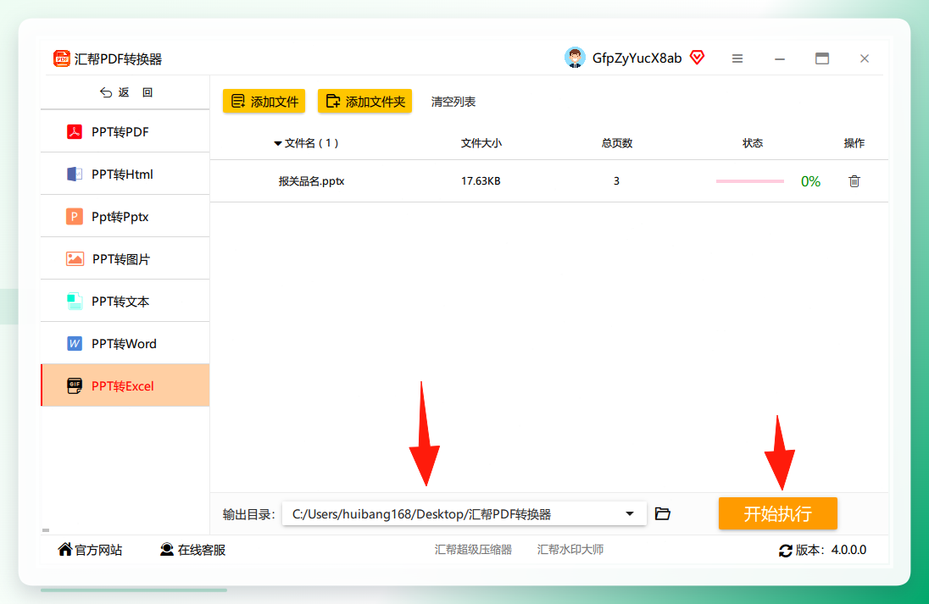Viewport: 929px width, 604px height.
Task: Click the PPT转图片 picture icon
Action: coord(75,258)
